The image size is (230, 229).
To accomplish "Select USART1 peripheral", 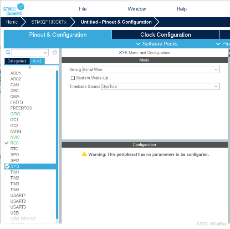I will pos(18,195).
